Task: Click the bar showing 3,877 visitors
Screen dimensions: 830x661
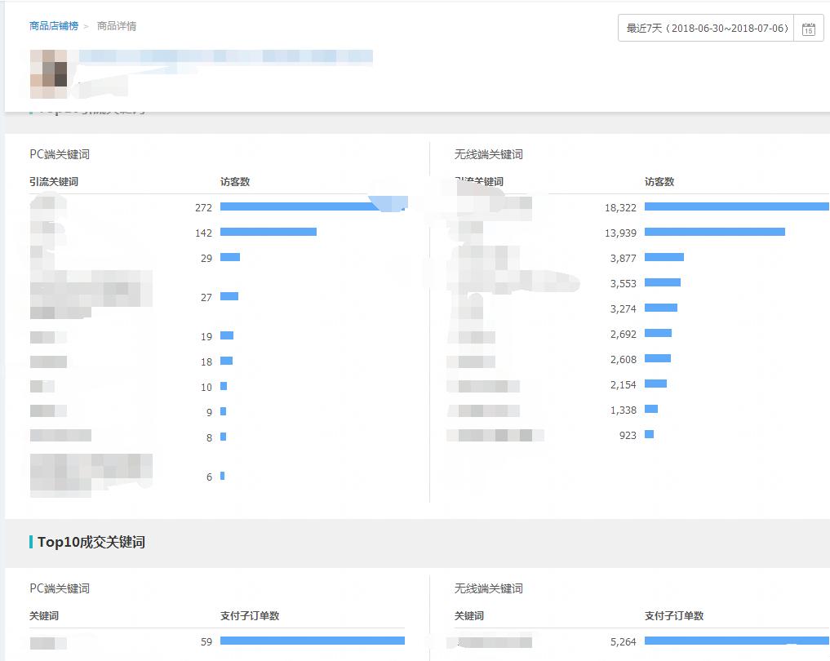Action: [x=664, y=257]
